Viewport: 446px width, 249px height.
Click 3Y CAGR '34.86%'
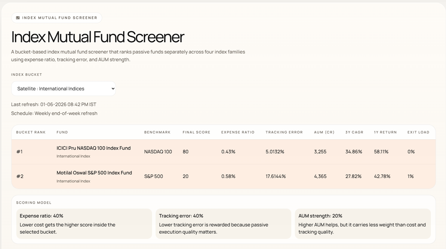click(354, 152)
